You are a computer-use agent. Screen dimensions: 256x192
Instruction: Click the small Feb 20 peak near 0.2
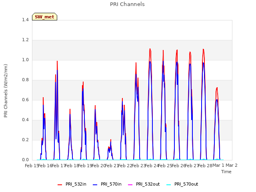pyautogui.click(x=111, y=140)
